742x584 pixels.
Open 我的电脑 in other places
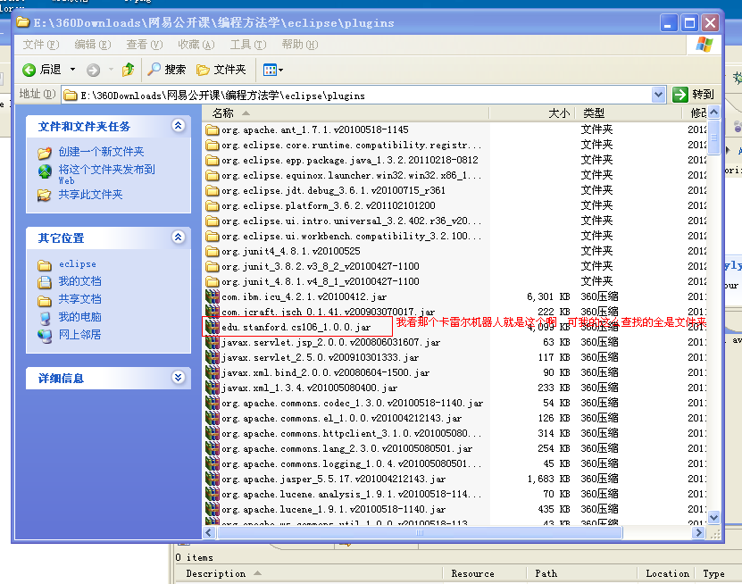coord(79,317)
